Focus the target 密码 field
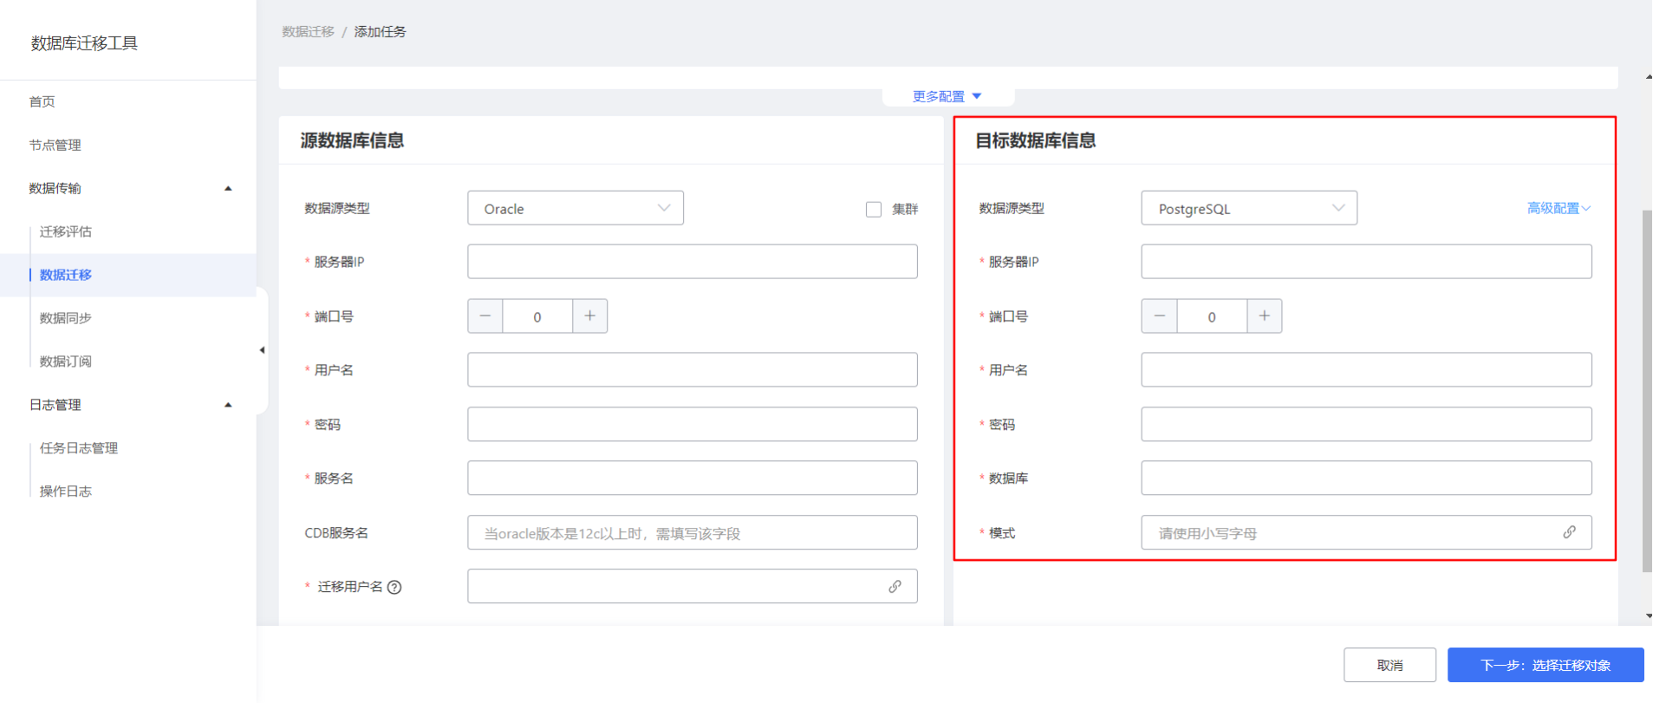 tap(1366, 425)
